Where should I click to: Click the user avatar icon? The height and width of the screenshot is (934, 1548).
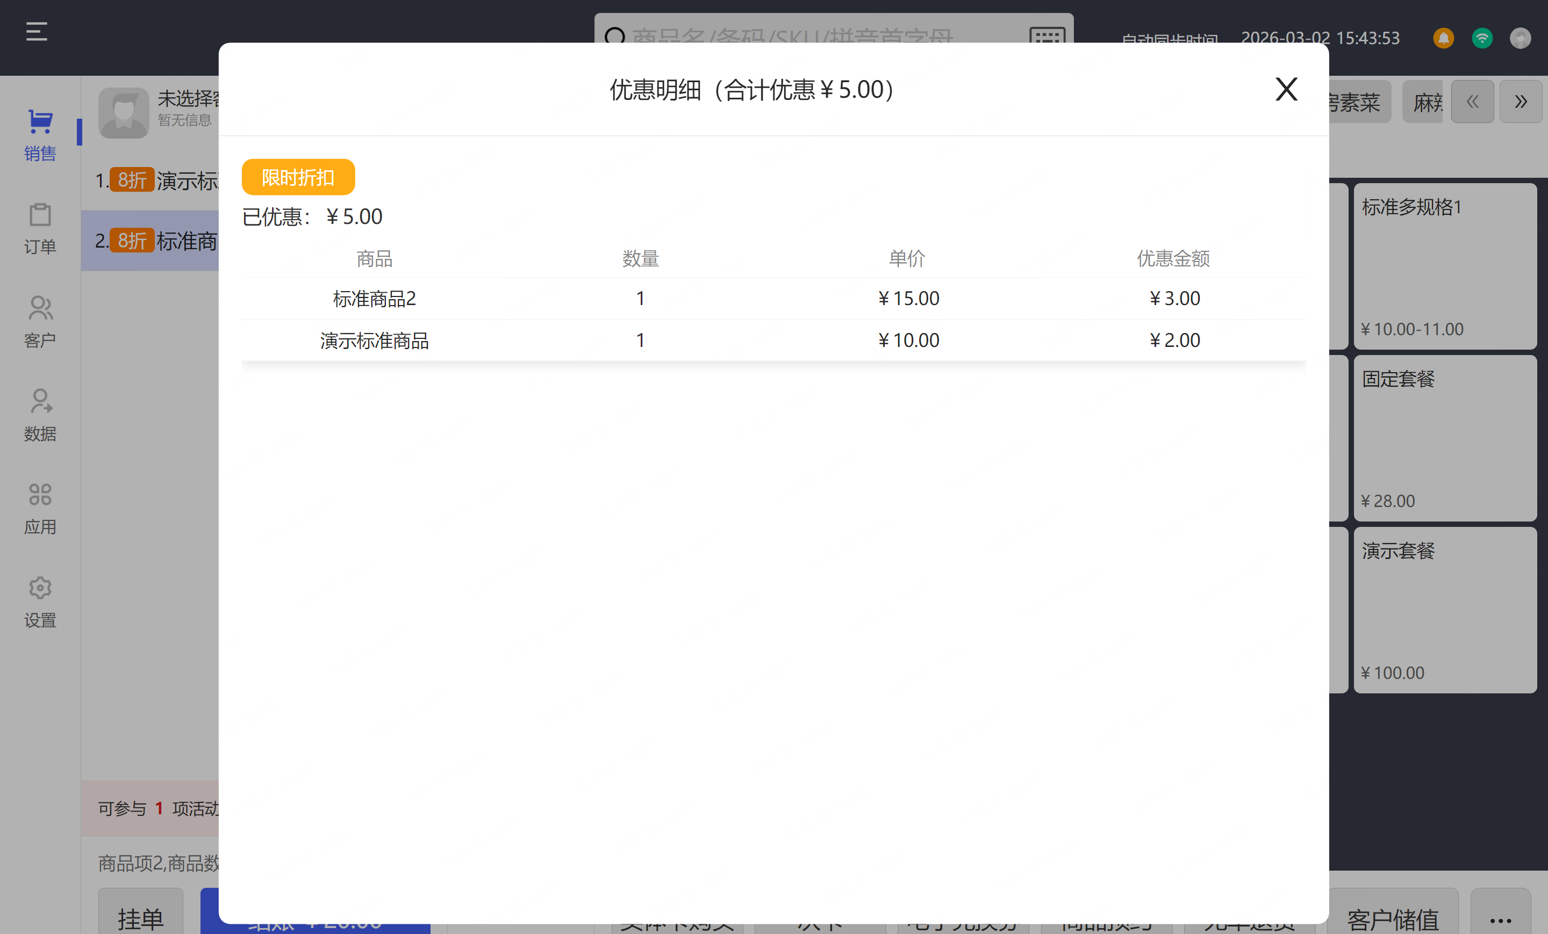(1520, 38)
